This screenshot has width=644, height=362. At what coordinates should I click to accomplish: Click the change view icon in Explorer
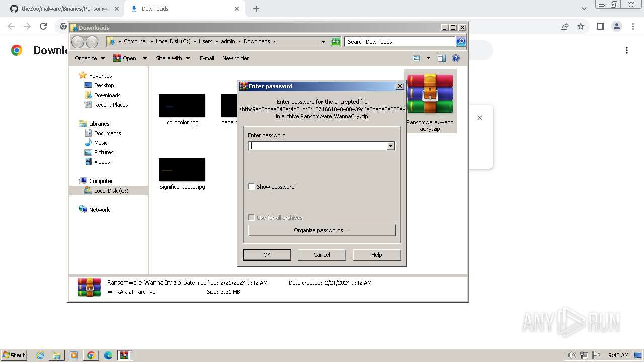(x=416, y=58)
